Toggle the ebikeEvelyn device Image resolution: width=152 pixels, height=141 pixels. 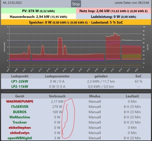point(20,133)
